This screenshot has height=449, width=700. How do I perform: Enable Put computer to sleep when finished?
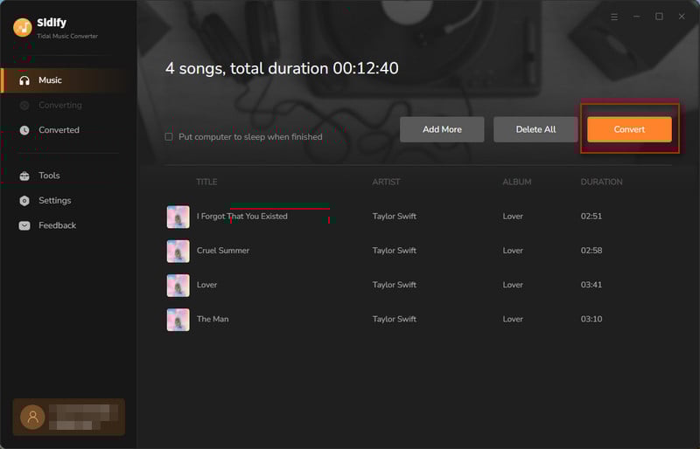pos(169,136)
